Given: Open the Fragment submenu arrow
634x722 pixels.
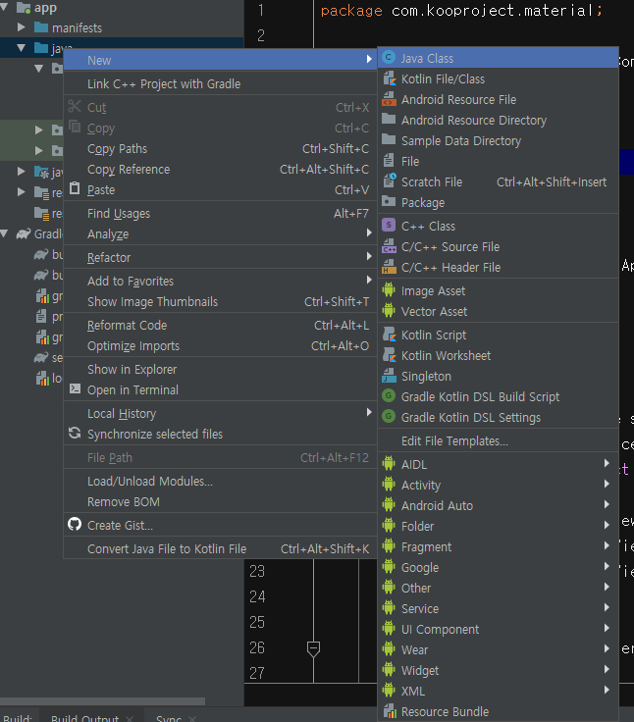Looking at the screenshot, I should pos(607,546).
